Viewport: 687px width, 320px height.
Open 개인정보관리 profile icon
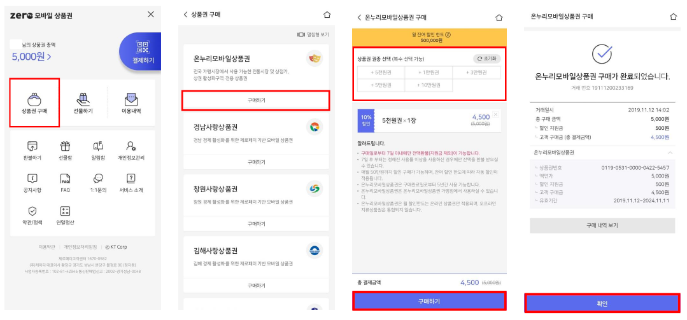pos(131,146)
